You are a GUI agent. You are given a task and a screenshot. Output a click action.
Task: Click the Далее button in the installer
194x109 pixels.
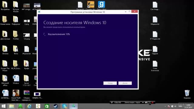(x=125, y=83)
